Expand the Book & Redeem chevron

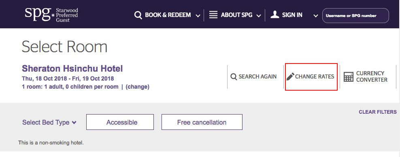pos(198,16)
